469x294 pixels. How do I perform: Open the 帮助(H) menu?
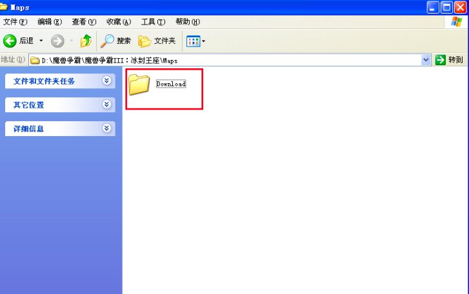pos(188,22)
